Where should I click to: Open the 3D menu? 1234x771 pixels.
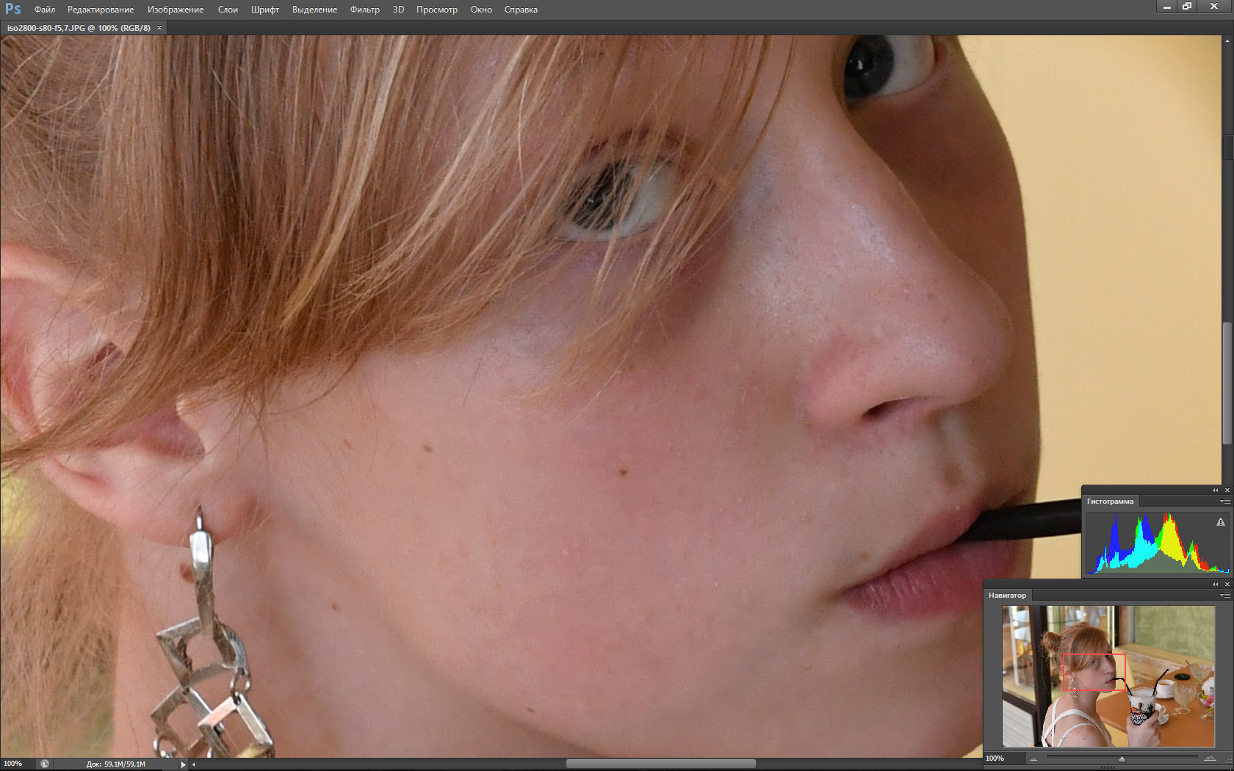click(398, 10)
